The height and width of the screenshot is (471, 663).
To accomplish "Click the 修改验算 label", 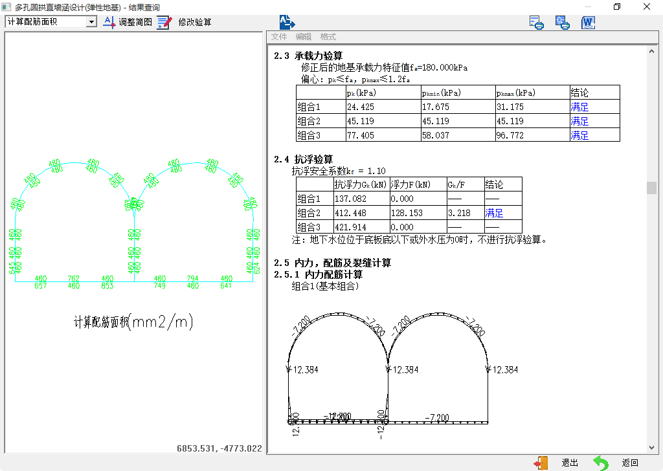I will click(195, 22).
